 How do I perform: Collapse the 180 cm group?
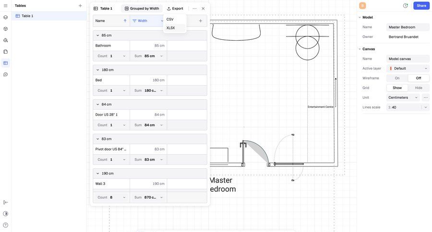point(98,70)
